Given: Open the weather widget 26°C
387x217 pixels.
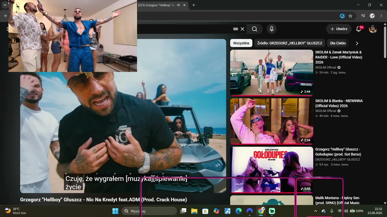Looking at the screenshot, I should point(15,211).
